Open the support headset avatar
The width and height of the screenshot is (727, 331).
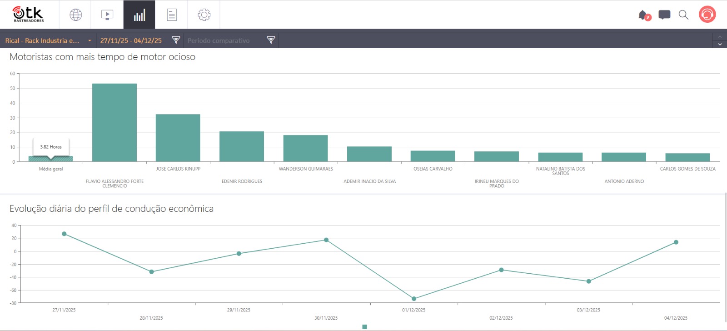pyautogui.click(x=707, y=15)
